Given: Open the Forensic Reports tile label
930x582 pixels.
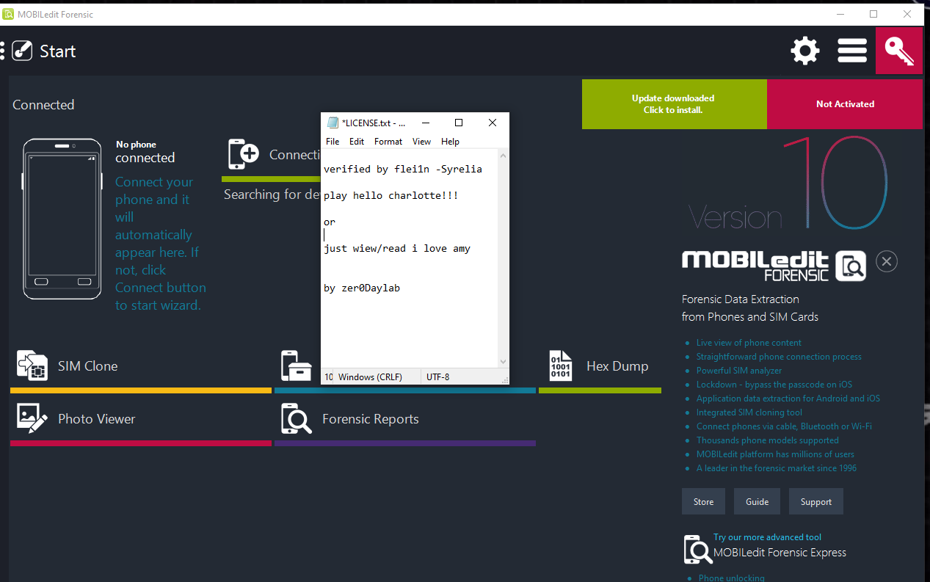Looking at the screenshot, I should (x=371, y=419).
